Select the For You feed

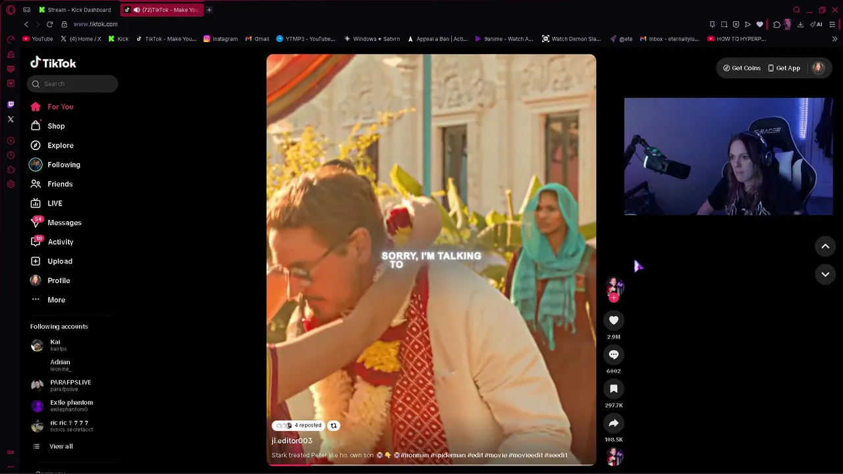coord(51,107)
